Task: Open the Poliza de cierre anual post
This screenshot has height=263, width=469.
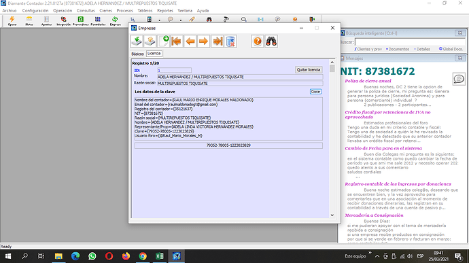Action: click(x=368, y=81)
